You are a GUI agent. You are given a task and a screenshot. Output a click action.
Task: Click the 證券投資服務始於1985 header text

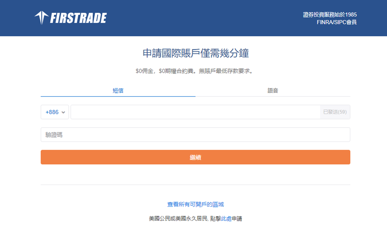coord(330,15)
